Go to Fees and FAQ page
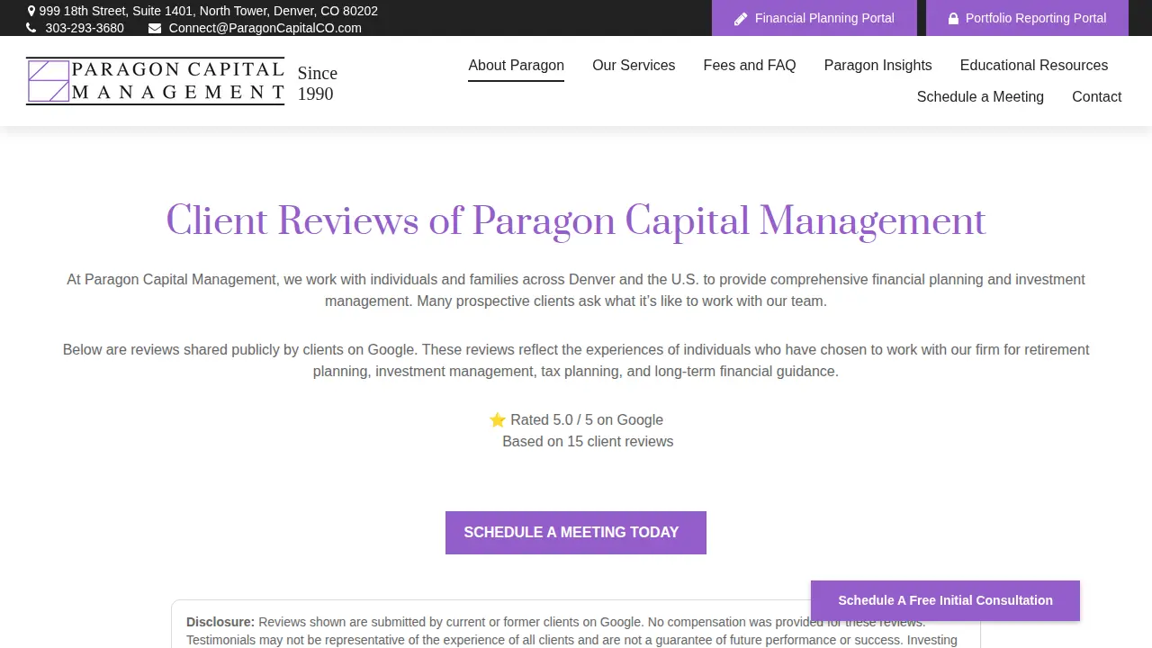This screenshot has height=648, width=1152. tap(750, 66)
